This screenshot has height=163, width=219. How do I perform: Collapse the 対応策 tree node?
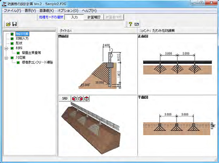point(6,58)
